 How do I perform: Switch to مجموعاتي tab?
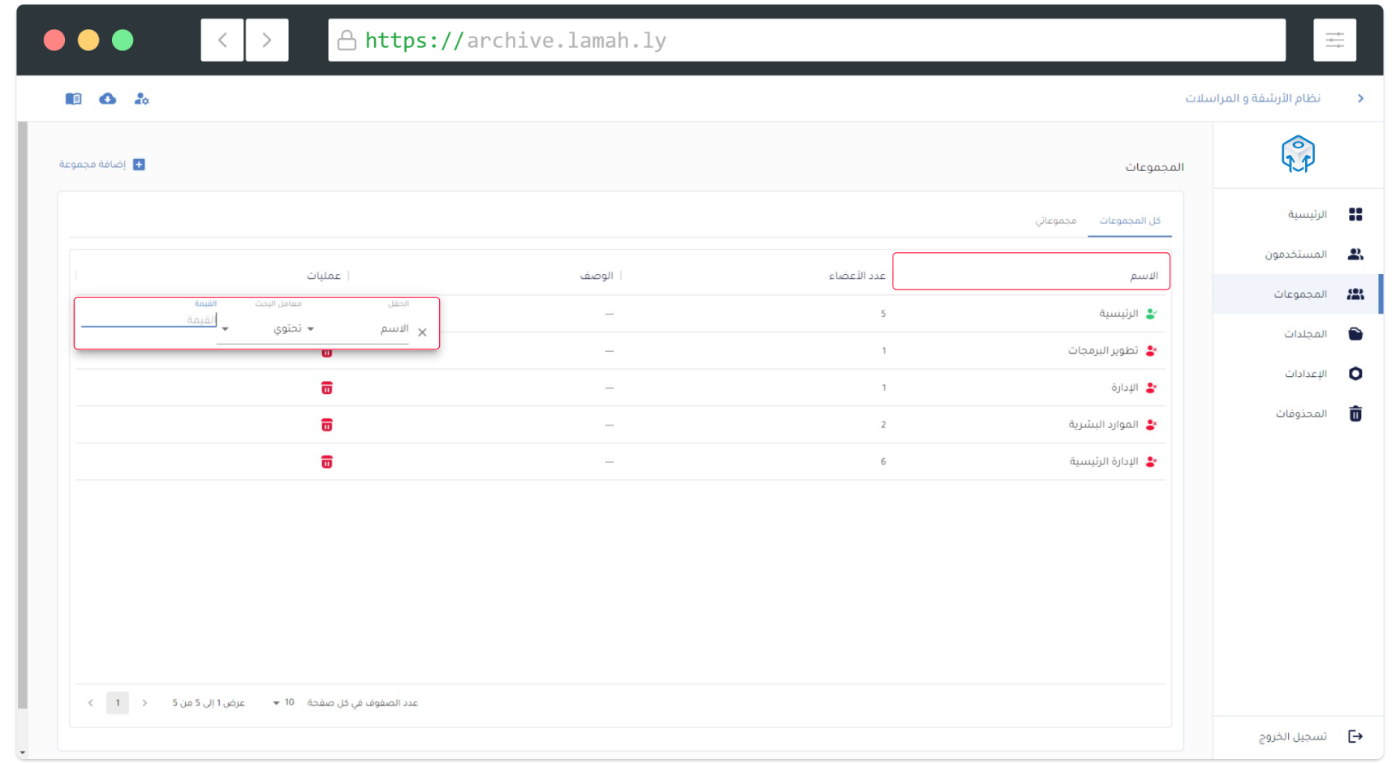1056,221
